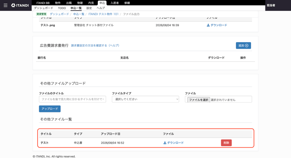Click the 賃貸管理 badge in breadcrumb

pyautogui.click(x=41, y=14)
